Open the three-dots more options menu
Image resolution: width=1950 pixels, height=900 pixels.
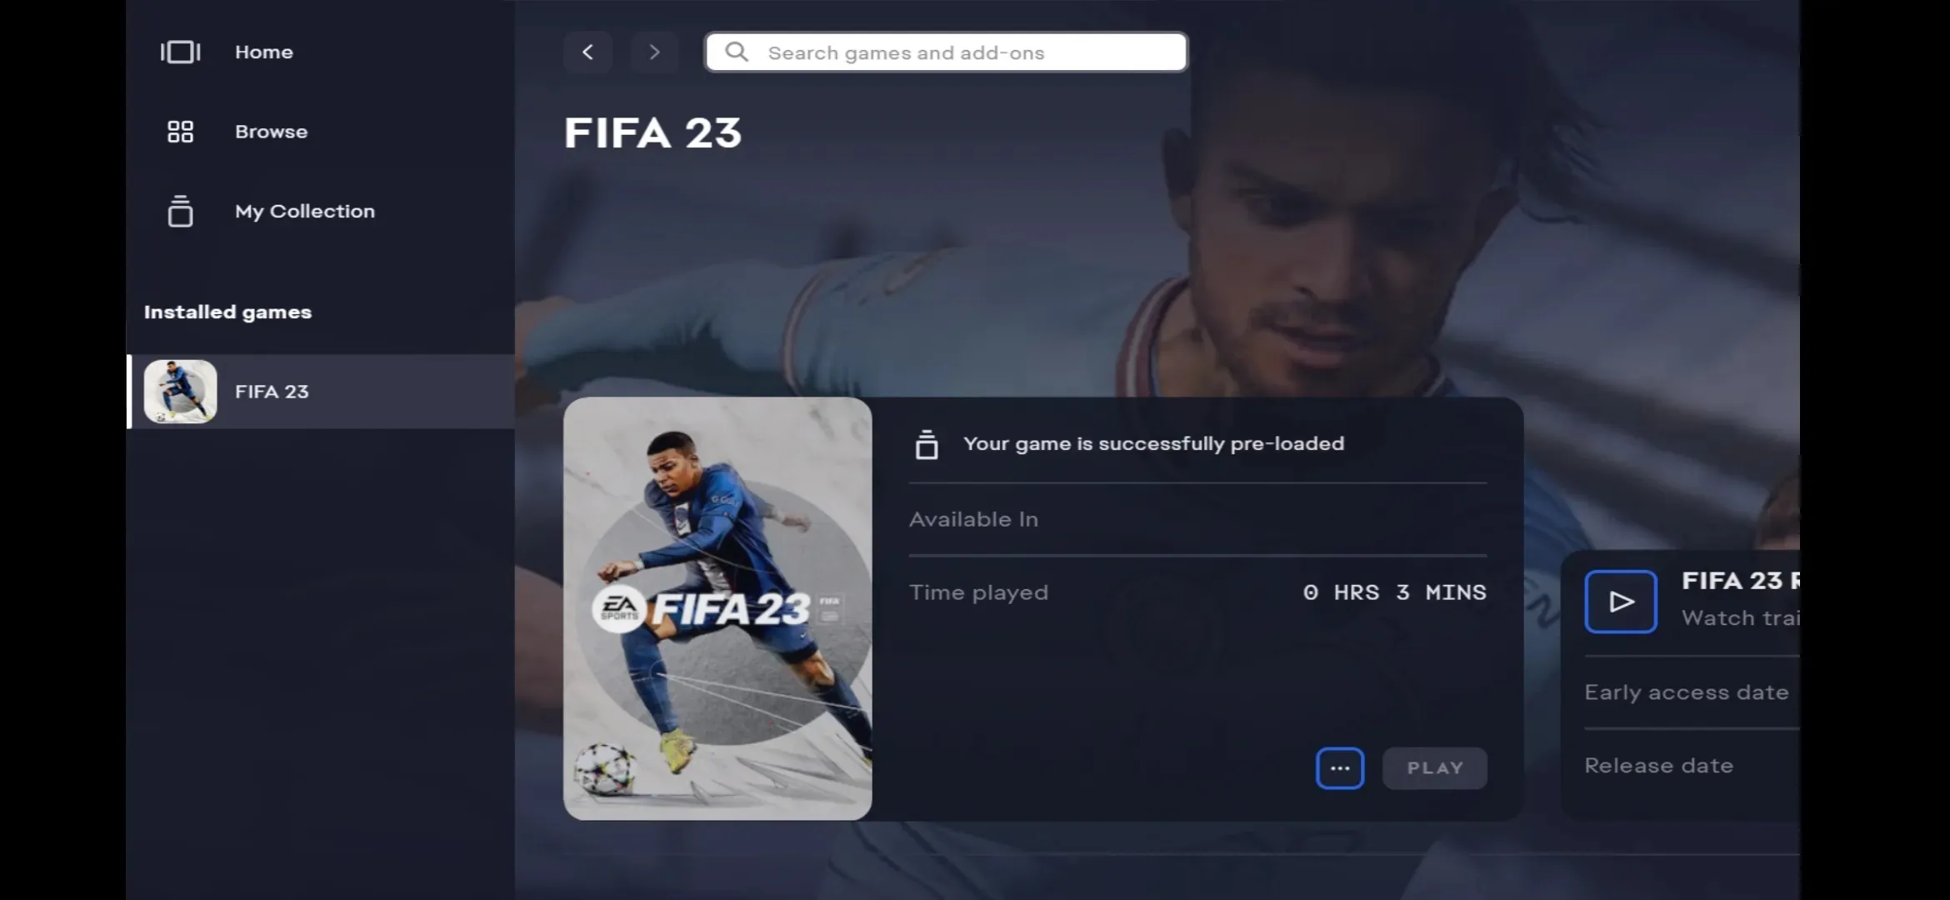pos(1340,768)
